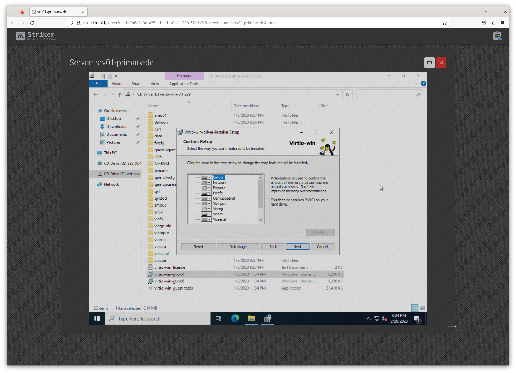Open the Fwcfg feature install dropdown
The image size is (516, 373).
click(x=206, y=193)
